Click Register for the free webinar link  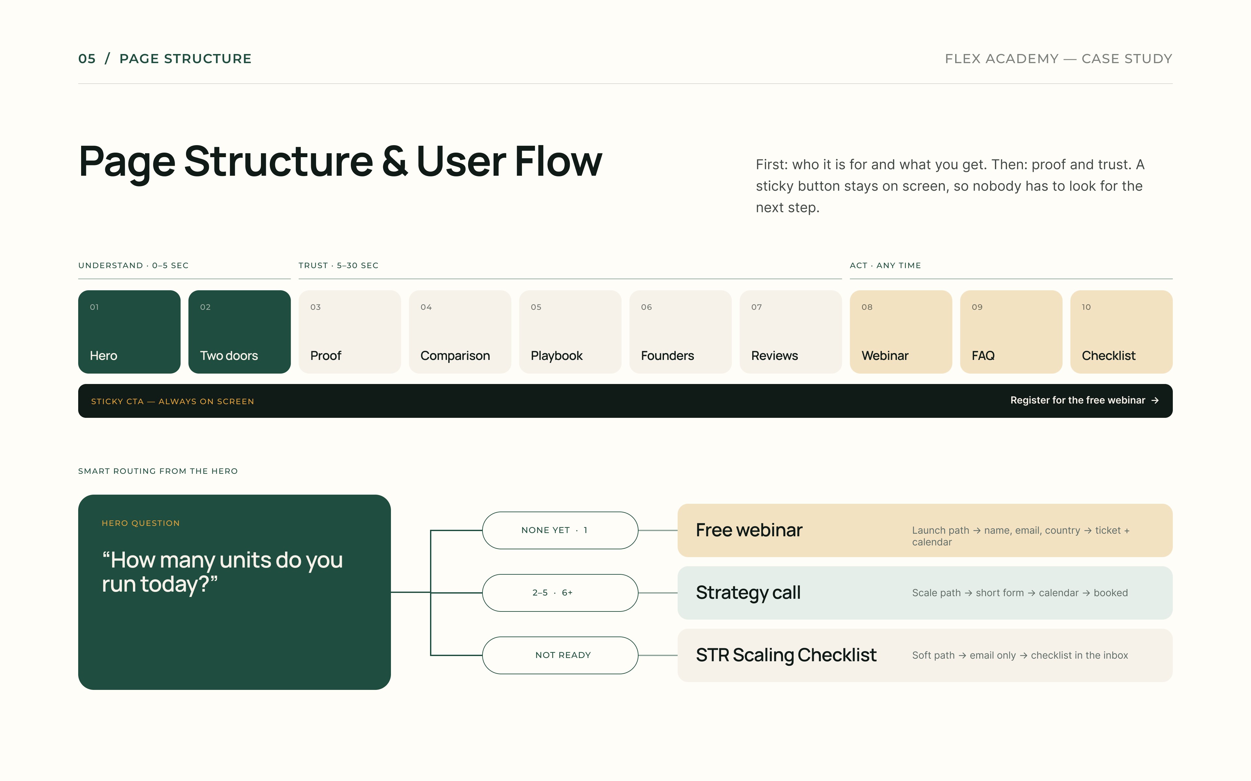coord(1085,400)
